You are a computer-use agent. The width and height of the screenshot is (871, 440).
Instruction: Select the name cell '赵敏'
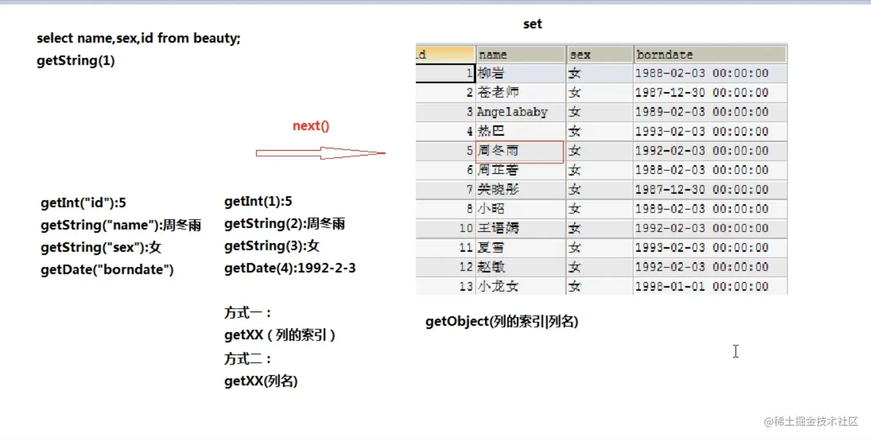(x=521, y=267)
